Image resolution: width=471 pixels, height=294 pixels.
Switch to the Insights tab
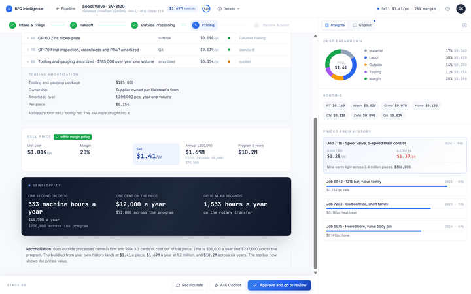[x=335, y=25]
